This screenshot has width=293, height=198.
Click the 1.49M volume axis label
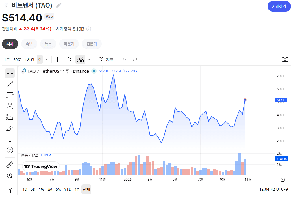click(281, 159)
